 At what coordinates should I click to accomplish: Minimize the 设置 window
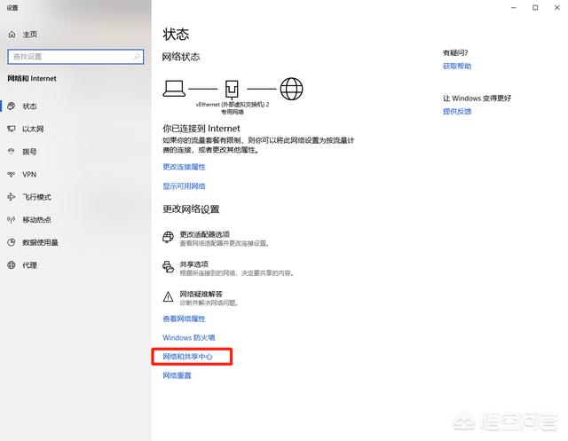[x=514, y=8]
